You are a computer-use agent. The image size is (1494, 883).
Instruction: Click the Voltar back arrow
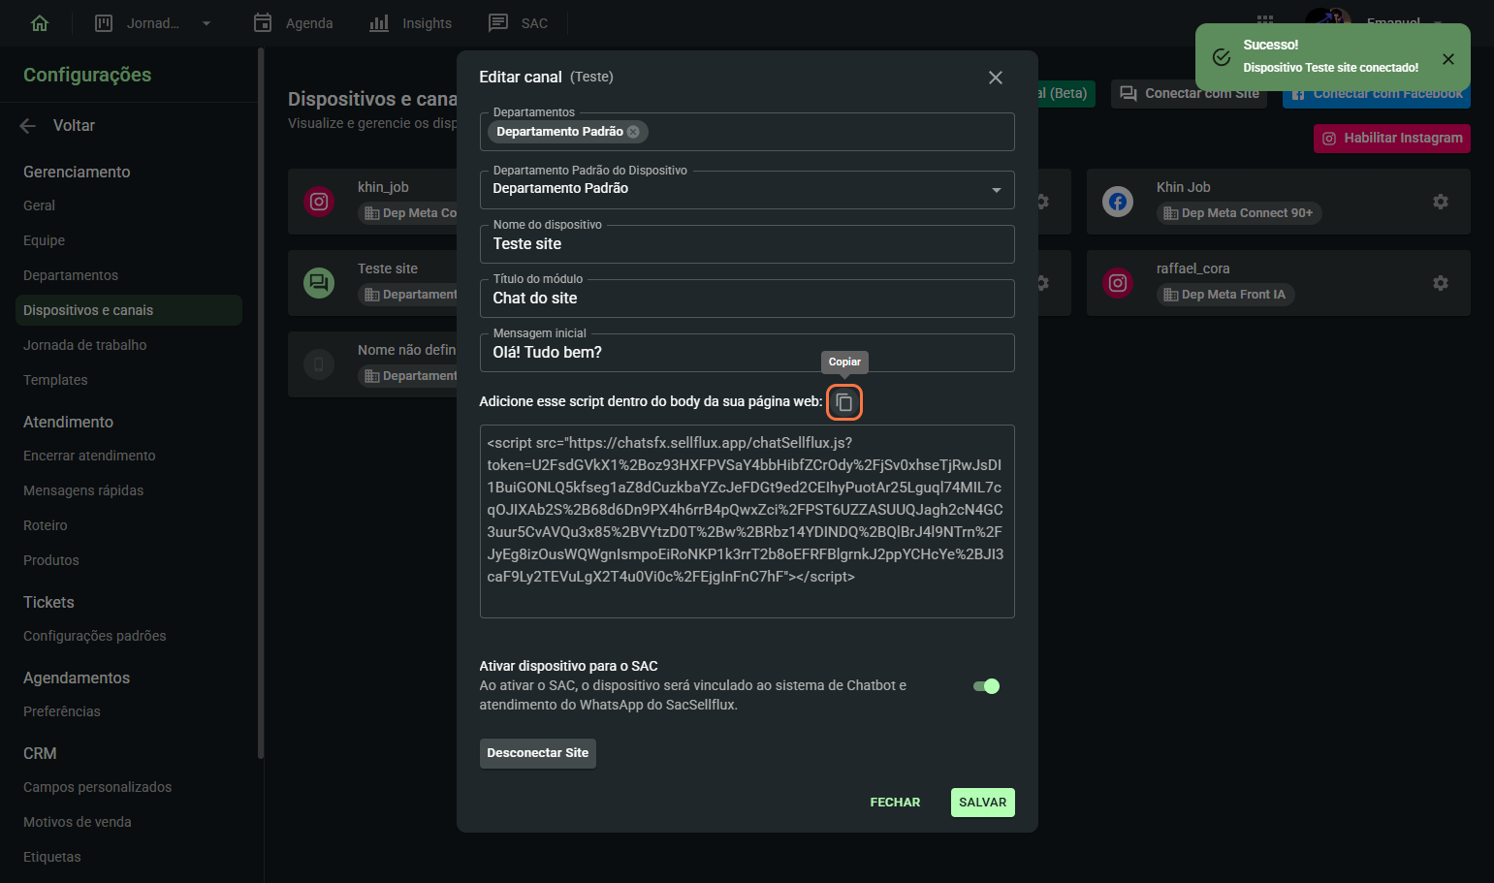(28, 126)
